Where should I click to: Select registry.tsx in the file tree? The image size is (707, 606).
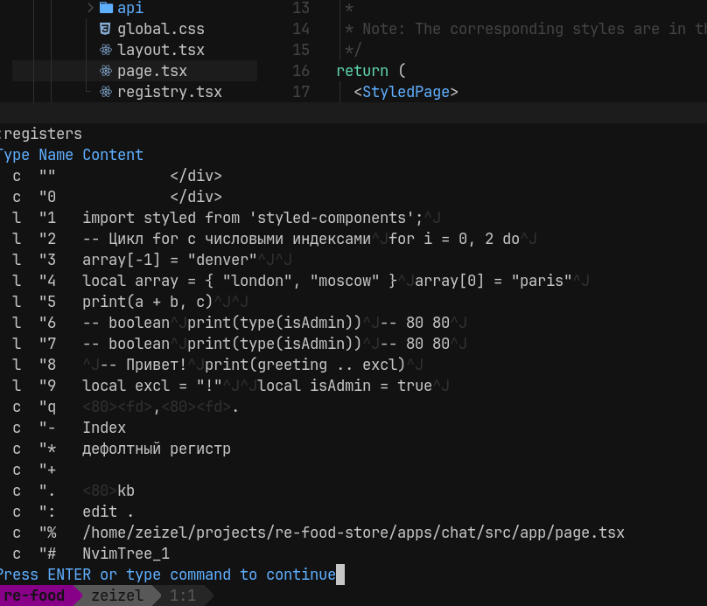tap(170, 93)
